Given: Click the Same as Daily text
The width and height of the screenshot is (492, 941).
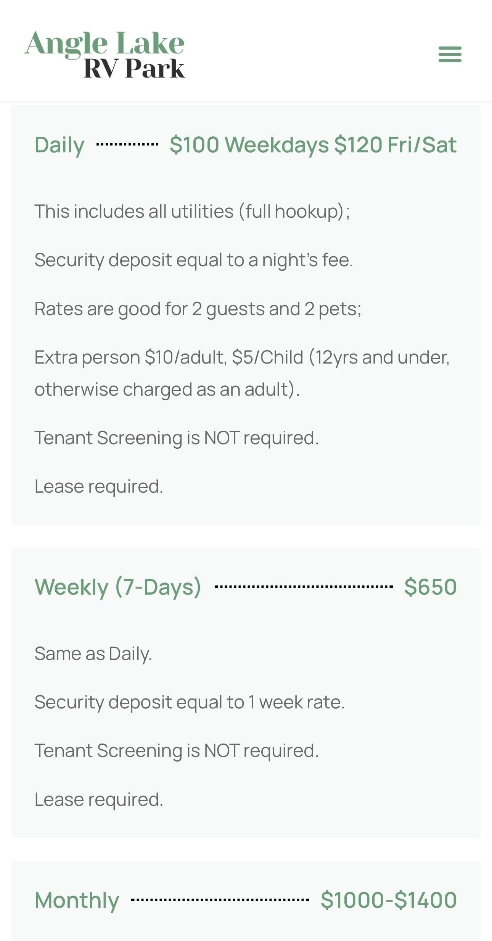Looking at the screenshot, I should coord(93,653).
